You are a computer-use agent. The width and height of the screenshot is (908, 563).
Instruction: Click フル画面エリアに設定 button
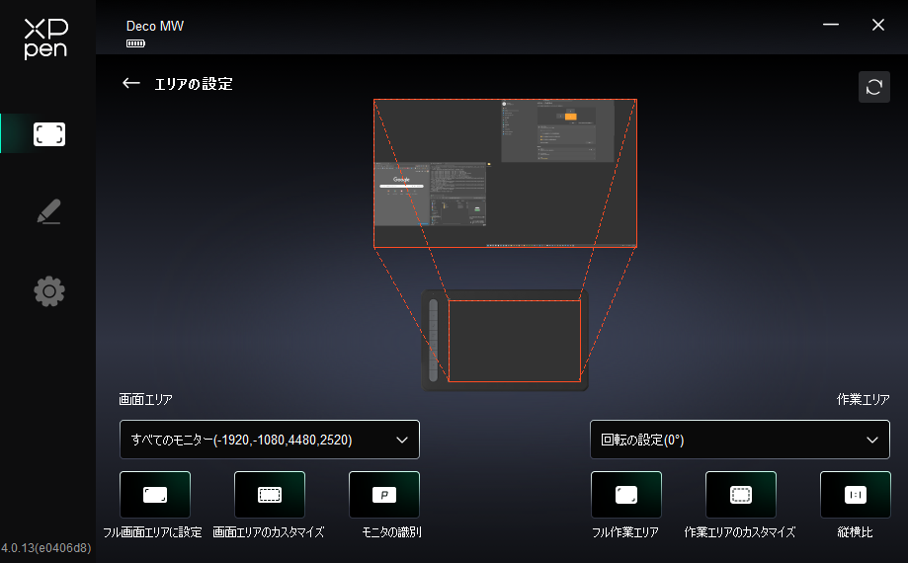[x=154, y=495]
